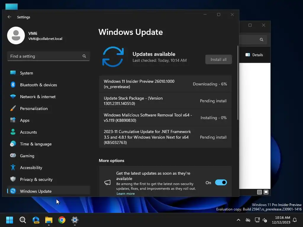Viewport: 303px width, 227px height.
Task: Click the back arrow in Settings
Action: coord(9,17)
